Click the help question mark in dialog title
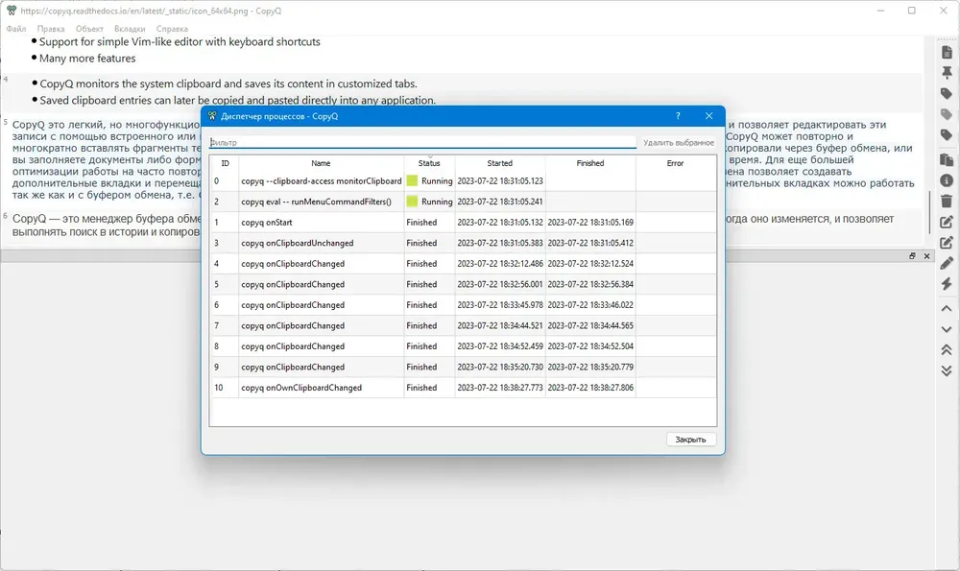The image size is (960, 571). tap(678, 116)
